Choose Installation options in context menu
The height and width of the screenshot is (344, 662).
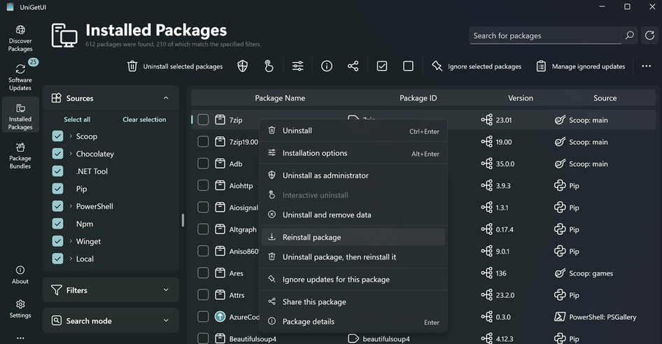pos(353,153)
